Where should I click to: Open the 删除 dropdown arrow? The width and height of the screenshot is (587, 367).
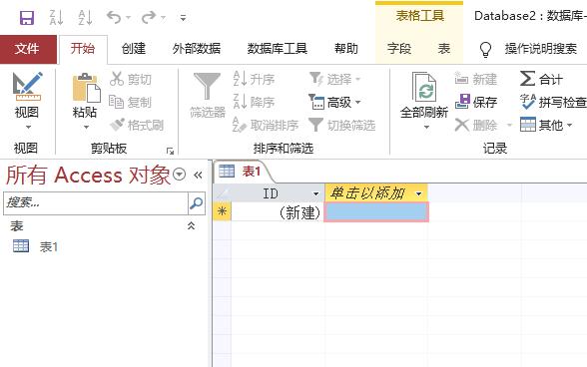[509, 125]
